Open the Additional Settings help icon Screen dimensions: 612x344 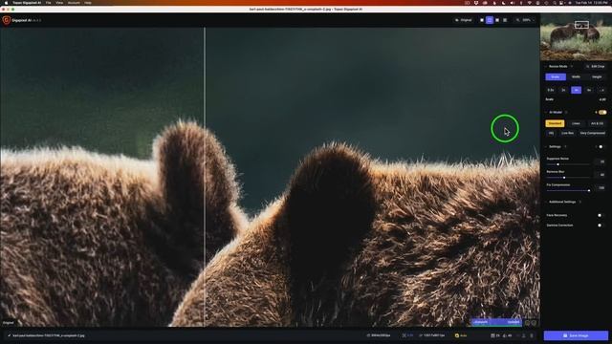click(580, 202)
